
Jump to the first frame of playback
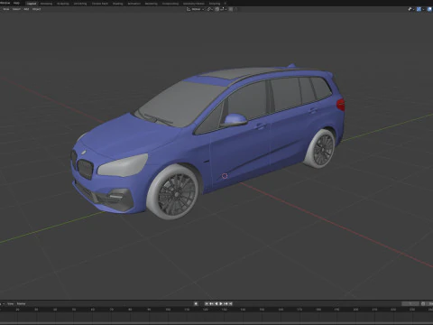207,303
